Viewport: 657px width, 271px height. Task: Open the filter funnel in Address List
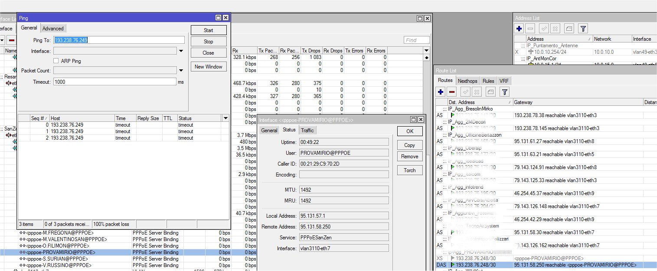pyautogui.click(x=583, y=29)
